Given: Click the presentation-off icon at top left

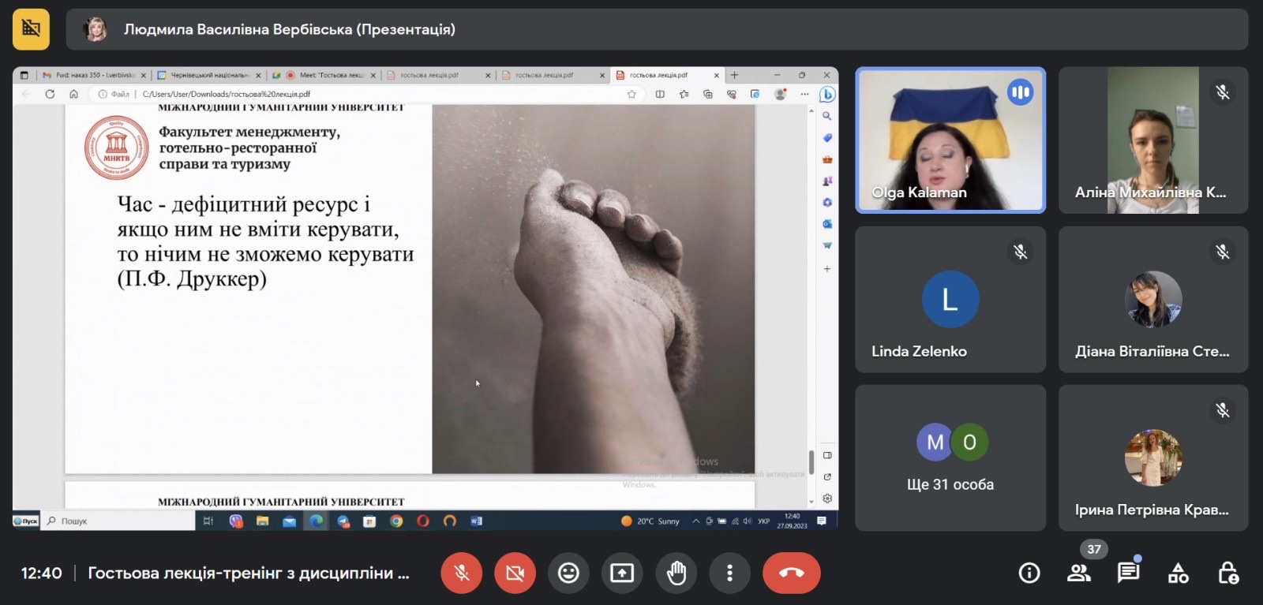Looking at the screenshot, I should click(31, 29).
